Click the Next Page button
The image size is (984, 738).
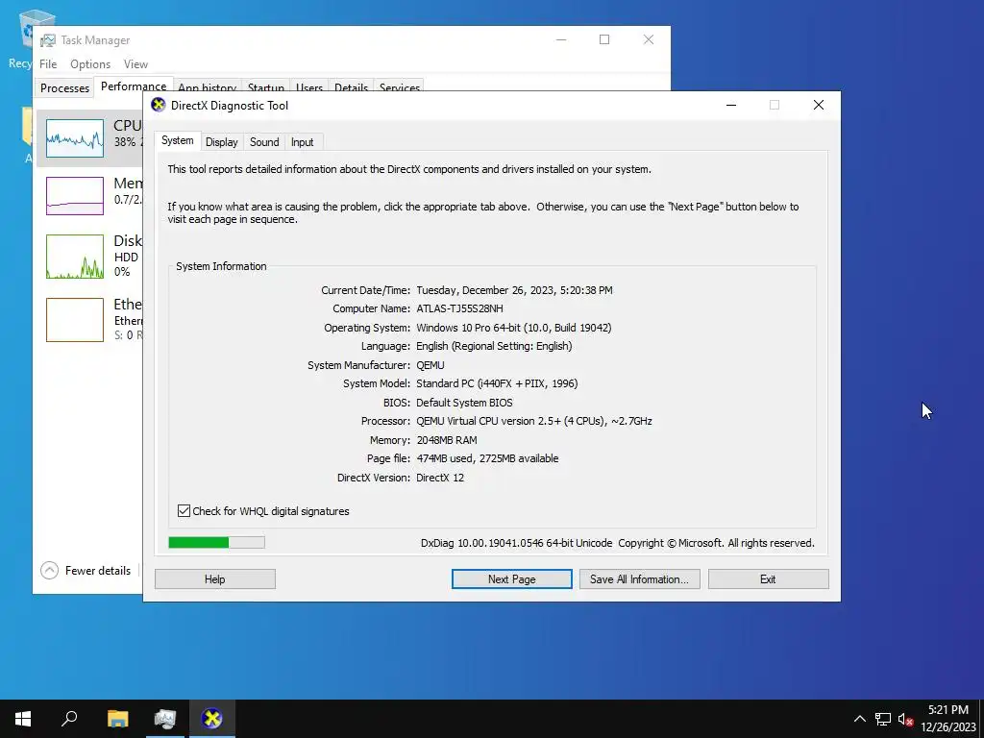[x=511, y=579]
